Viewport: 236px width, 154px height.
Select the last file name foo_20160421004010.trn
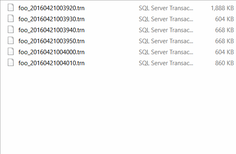coord(51,63)
